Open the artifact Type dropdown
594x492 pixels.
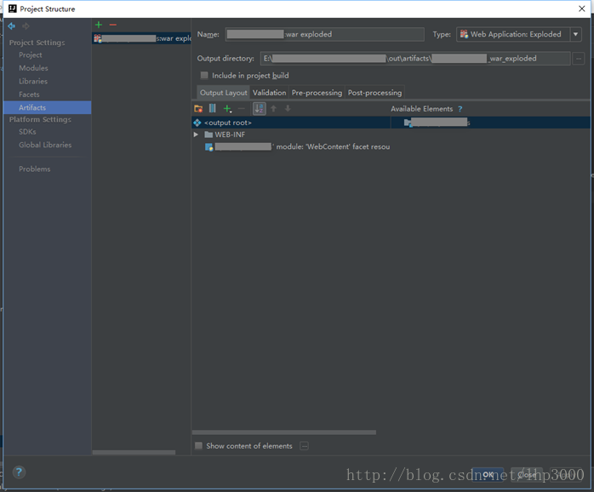575,34
